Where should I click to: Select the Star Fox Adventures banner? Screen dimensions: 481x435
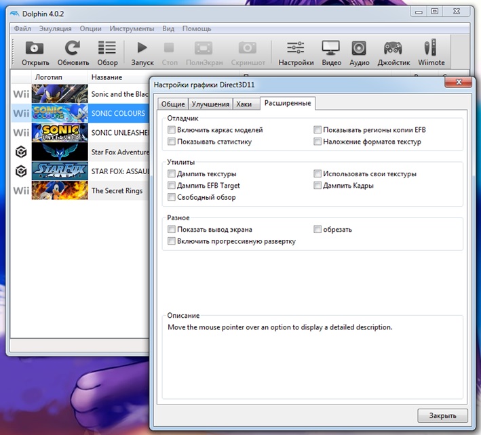coord(60,152)
